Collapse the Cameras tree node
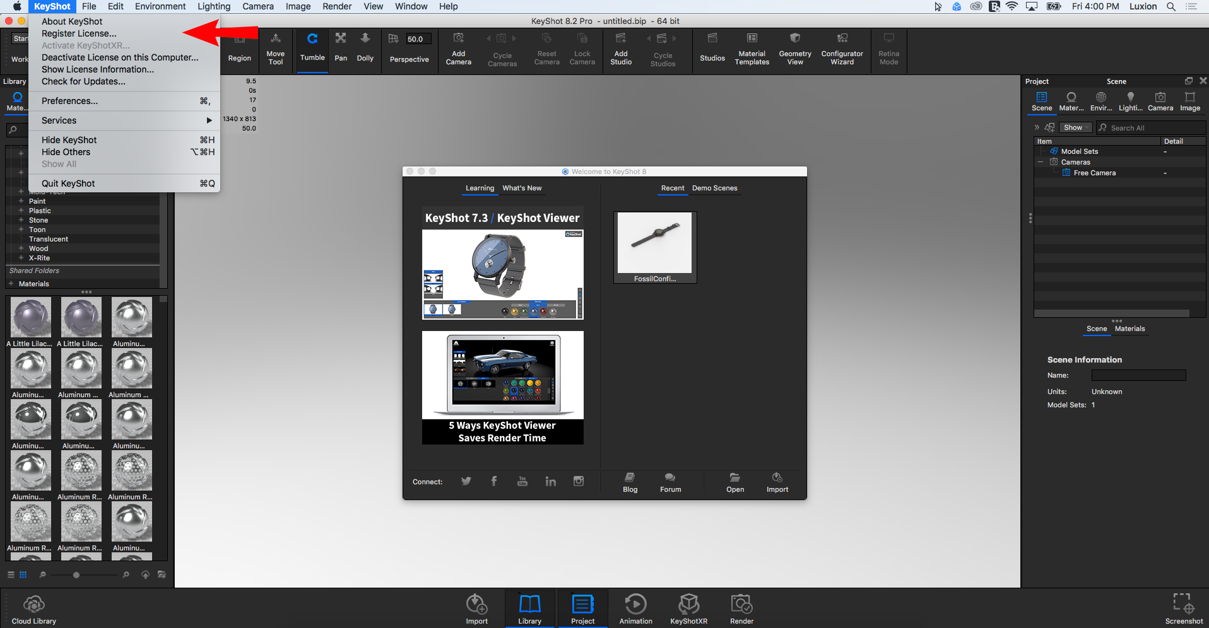The image size is (1209, 628). 1040,162
